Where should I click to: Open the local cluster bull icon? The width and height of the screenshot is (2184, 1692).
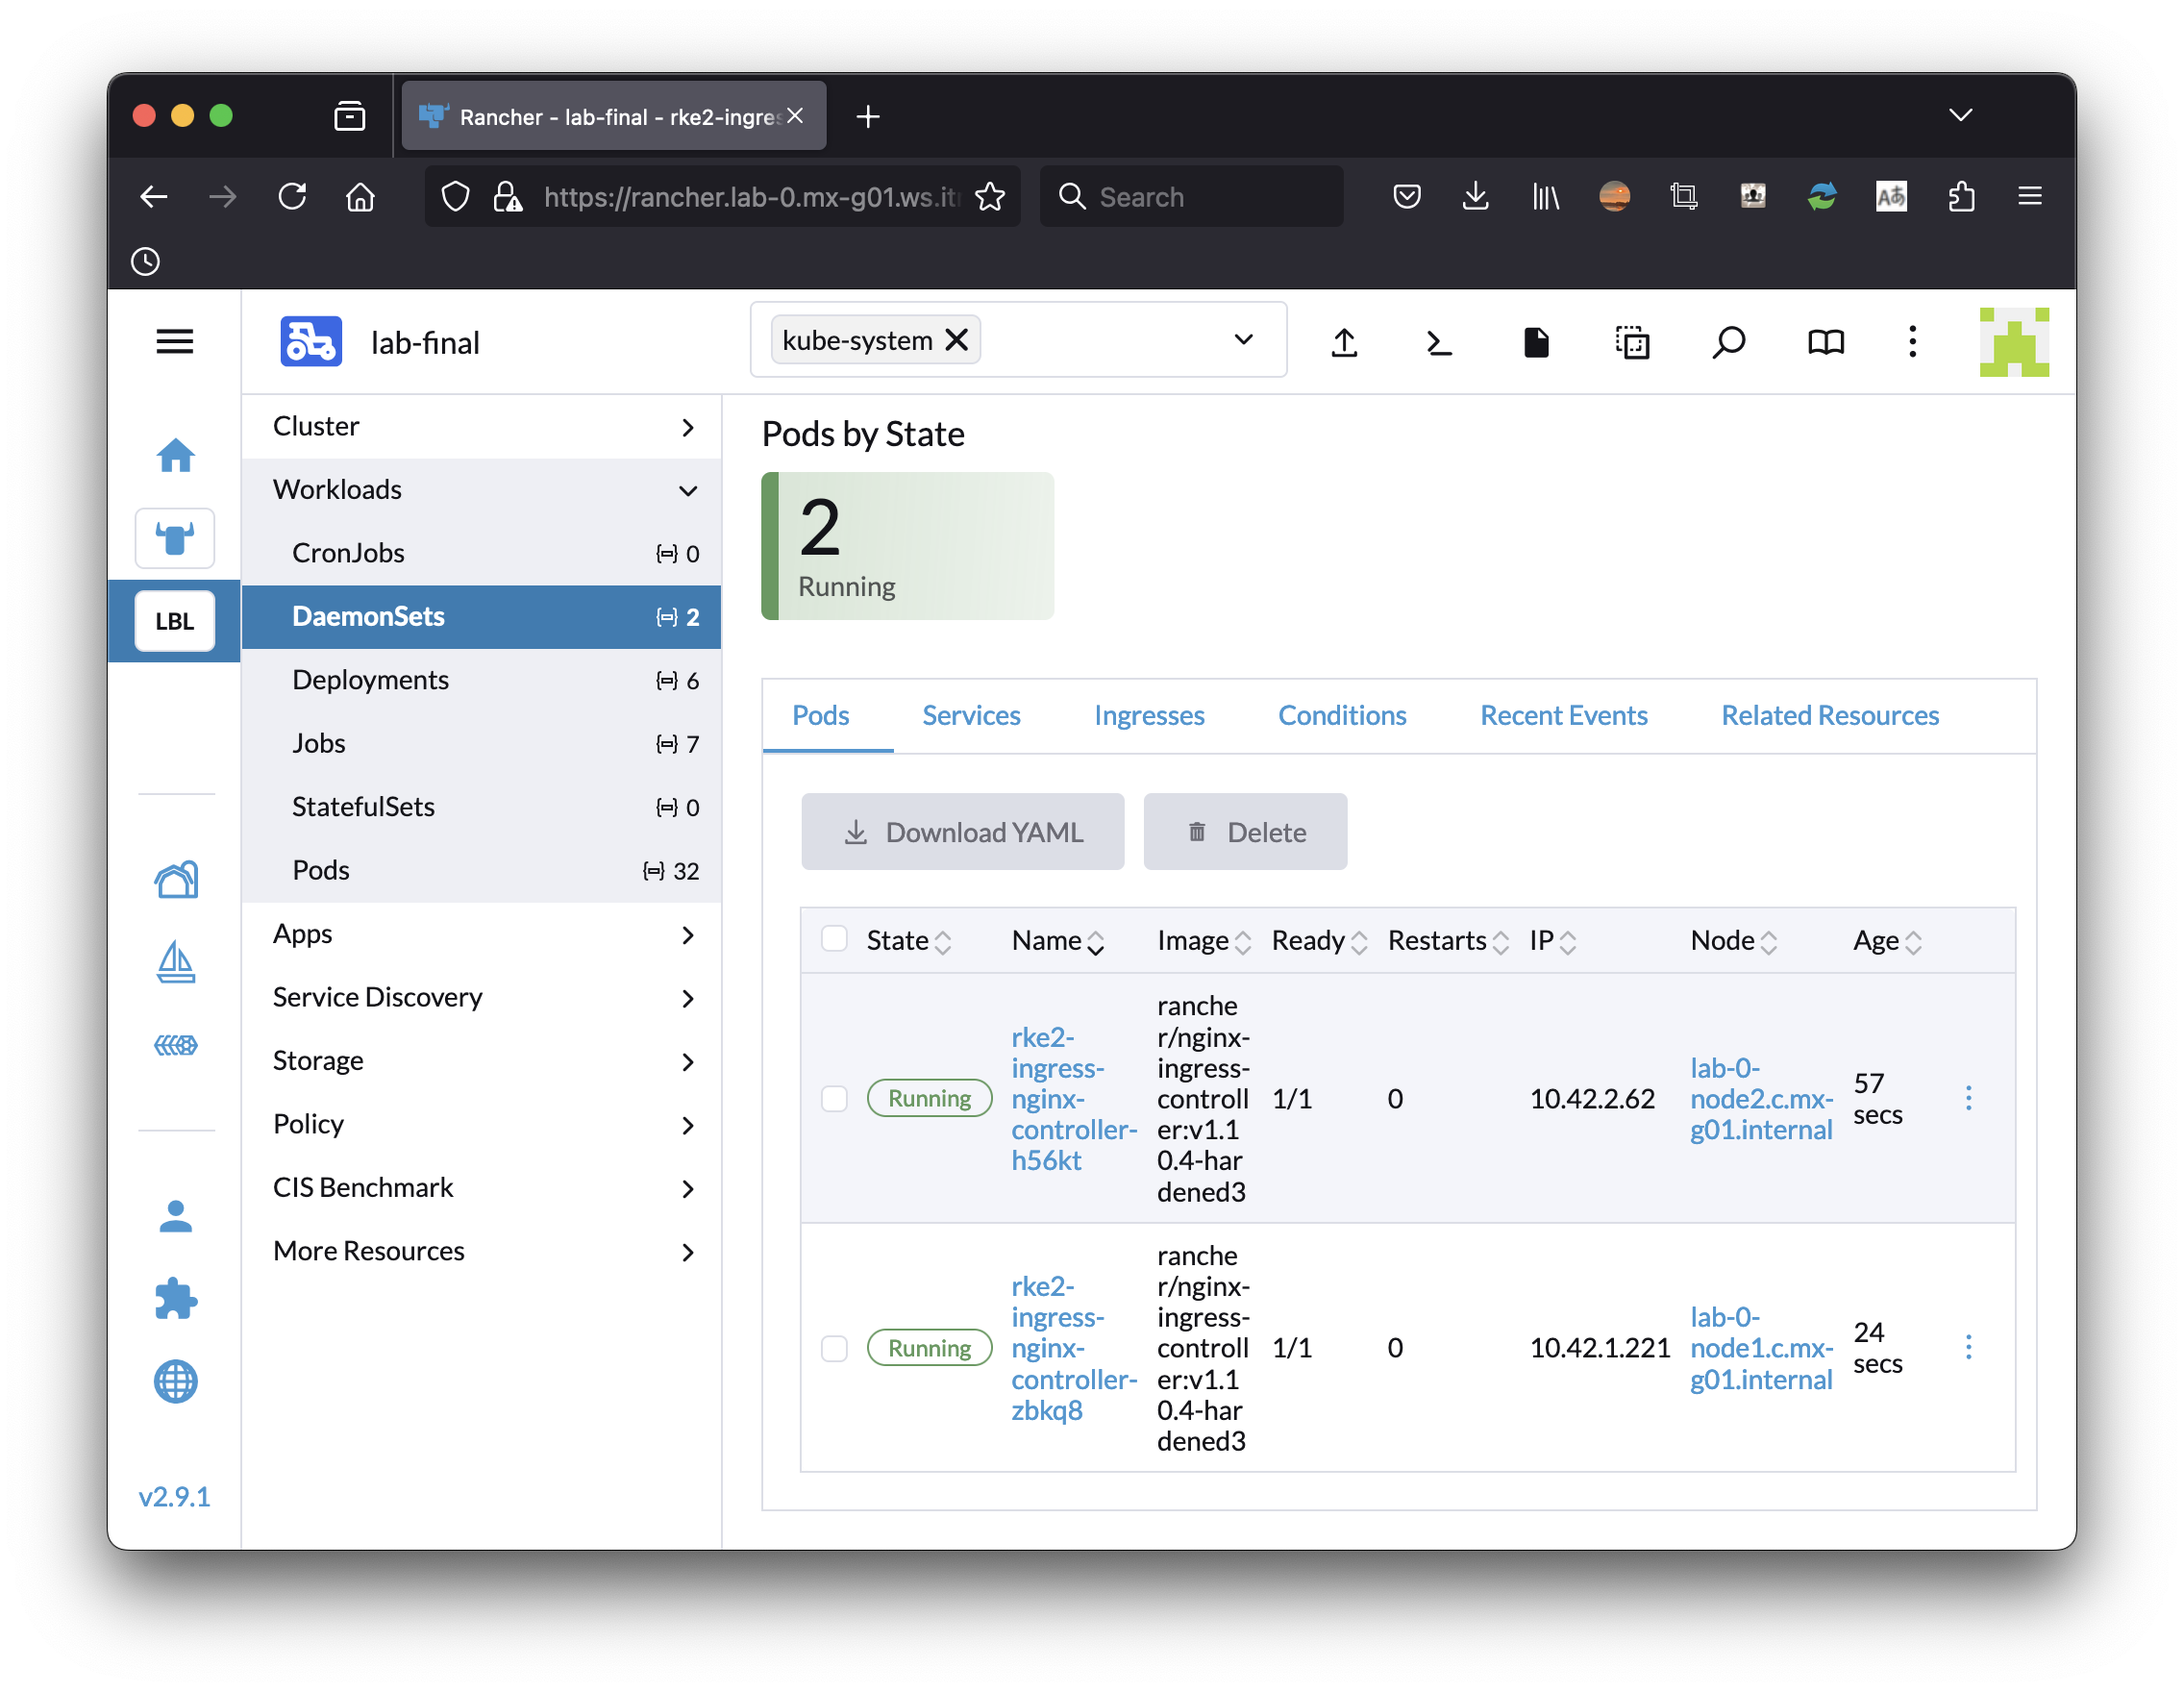(175, 539)
